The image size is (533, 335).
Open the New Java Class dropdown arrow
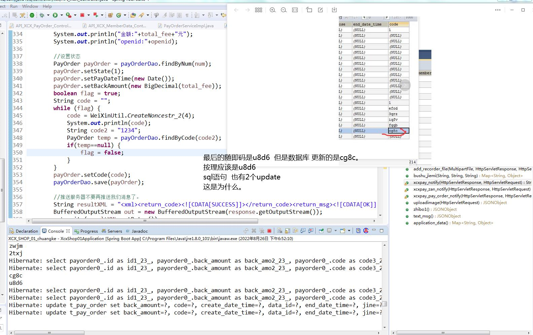coord(125,15)
